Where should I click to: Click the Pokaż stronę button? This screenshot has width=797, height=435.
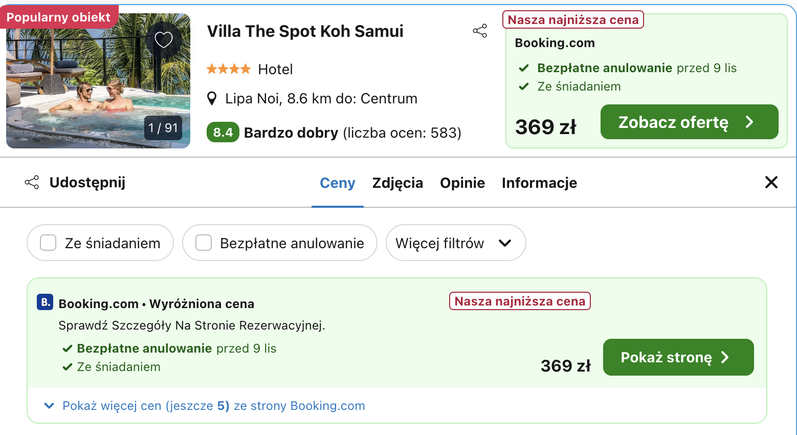(x=678, y=357)
